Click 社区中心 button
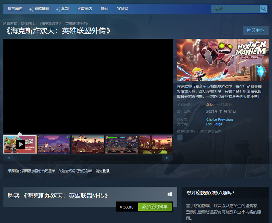272x223 pixels. [256, 30]
